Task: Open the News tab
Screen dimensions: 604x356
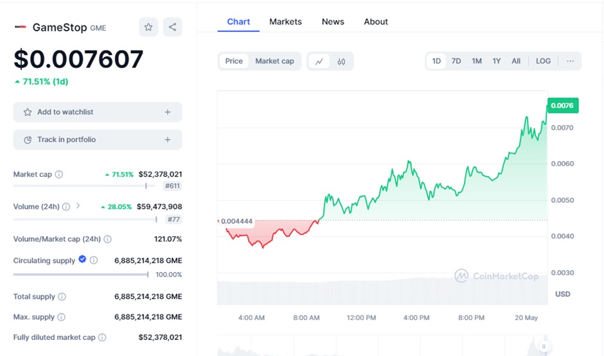Action: 333,22
